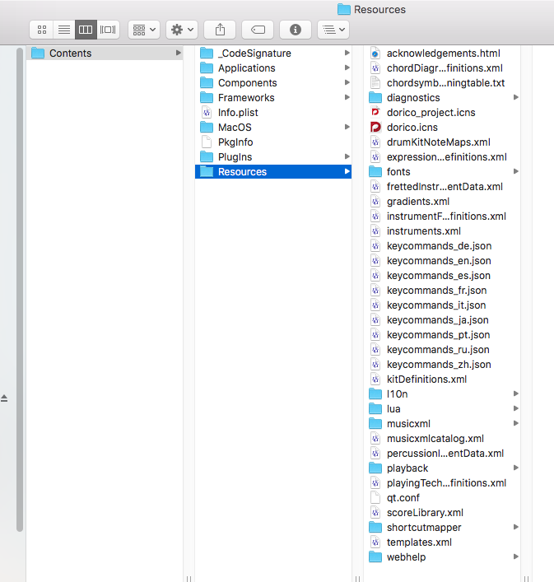Switch to list view in toolbar
The image size is (554, 582).
64,30
